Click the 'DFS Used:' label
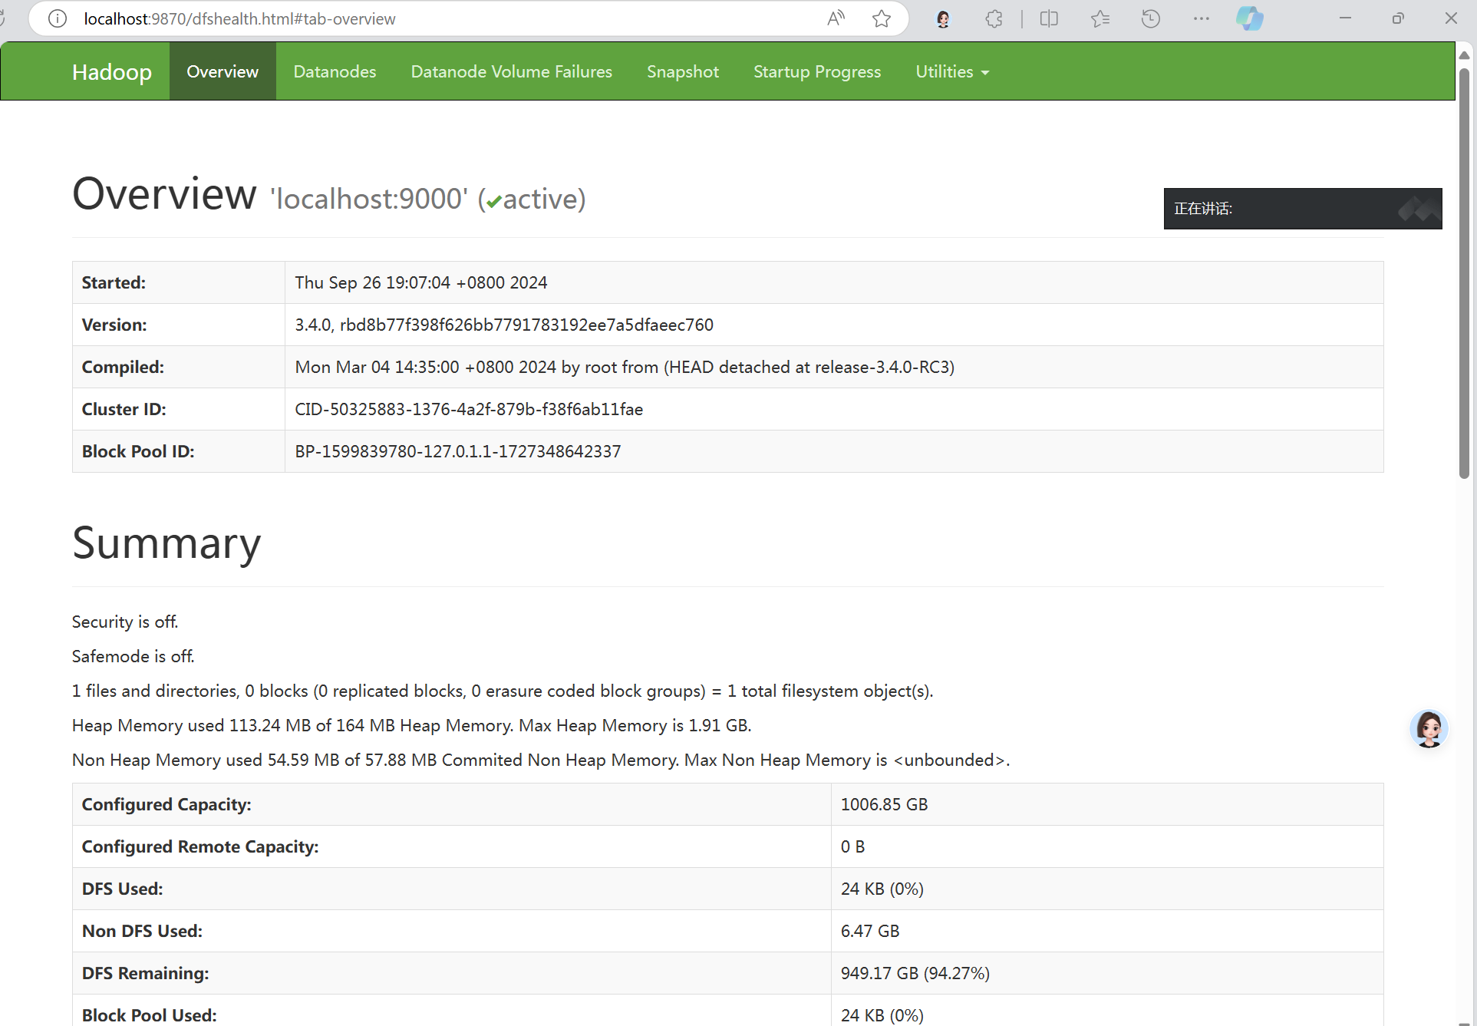The height and width of the screenshot is (1026, 1477). point(123,889)
